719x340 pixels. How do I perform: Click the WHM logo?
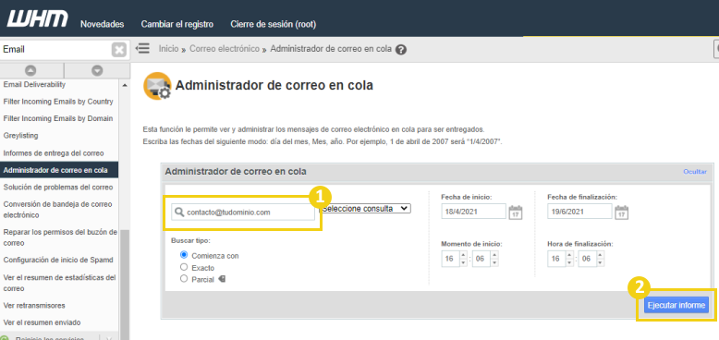click(x=37, y=18)
